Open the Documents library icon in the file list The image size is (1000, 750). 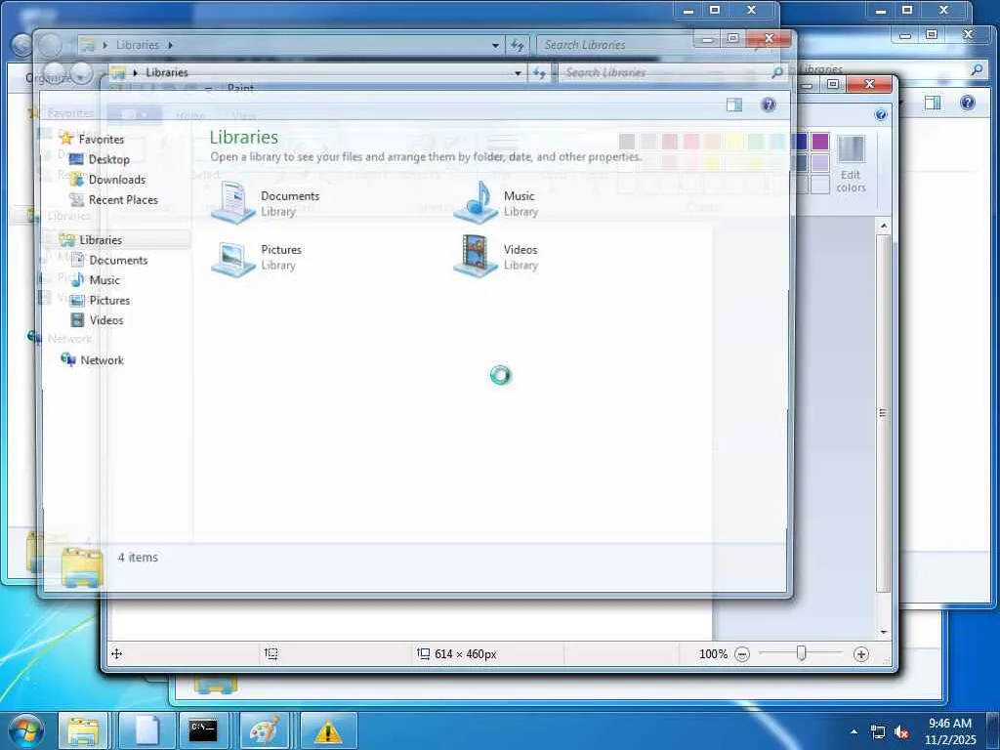232,202
